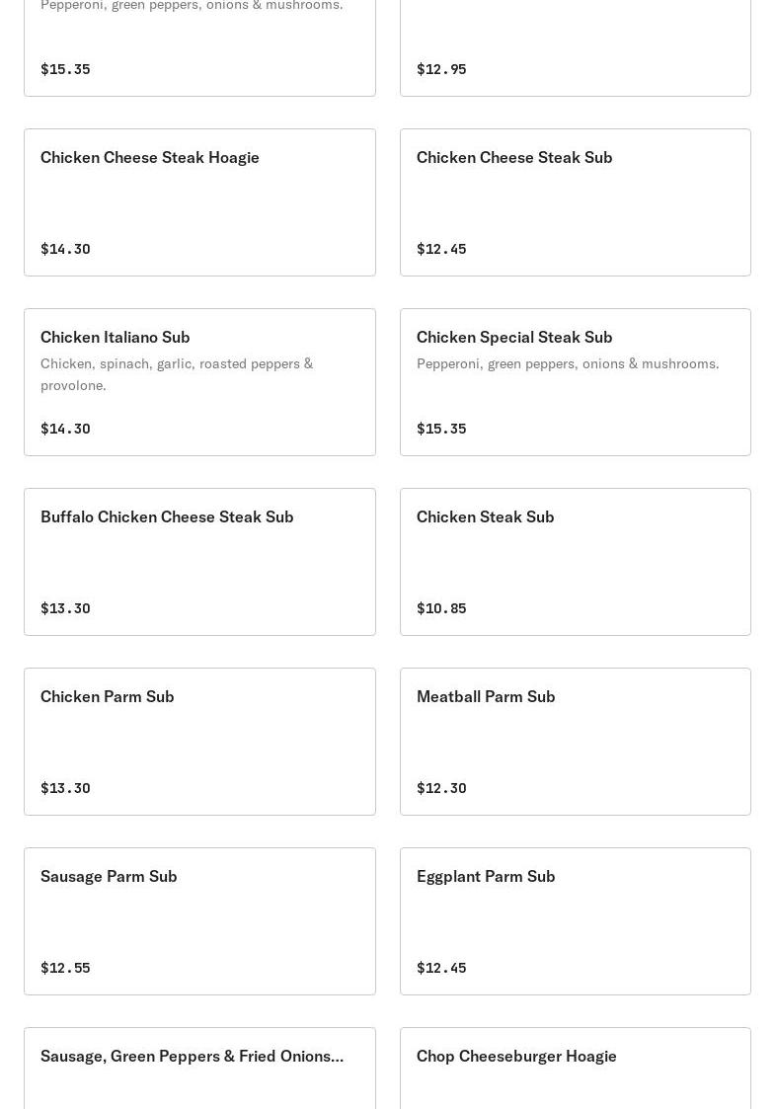Select Buffalo Chicken Cheese Steak Sub
This screenshot has height=1109, width=775.
click(x=199, y=562)
